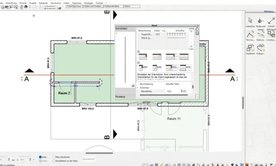Open the Geschosse menu

click(56, 3)
